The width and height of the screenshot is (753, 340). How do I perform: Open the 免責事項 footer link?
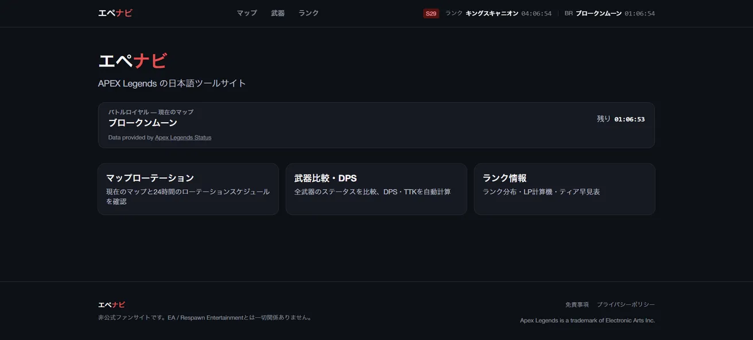577,304
